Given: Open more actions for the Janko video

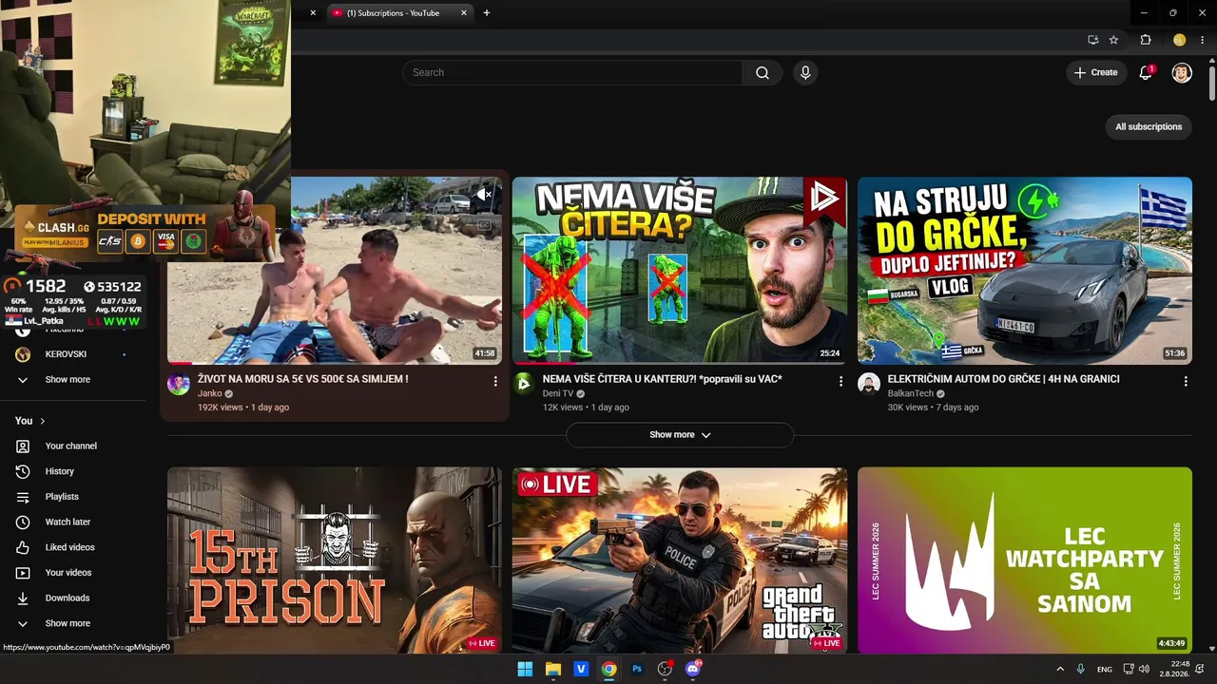Looking at the screenshot, I should click(495, 381).
